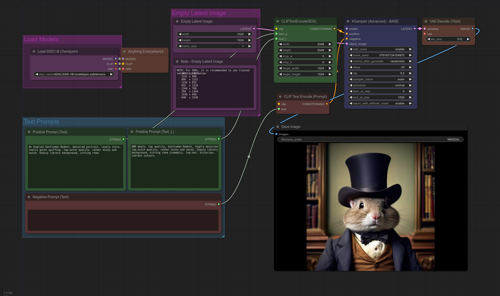
Task: Click the filename_prefix NRSDXL field
Action: [370, 139]
